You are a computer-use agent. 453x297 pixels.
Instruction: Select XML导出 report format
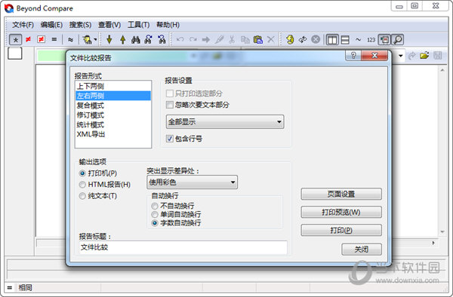[x=113, y=134]
